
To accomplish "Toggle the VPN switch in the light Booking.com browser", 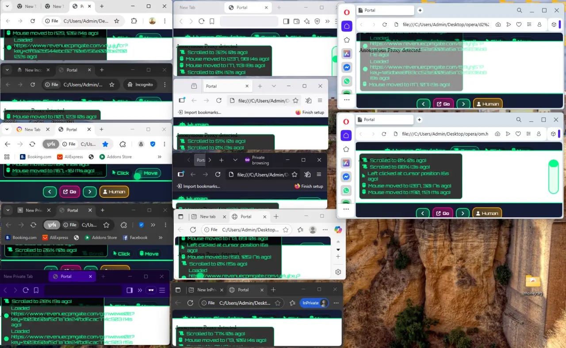I will coord(52,144).
